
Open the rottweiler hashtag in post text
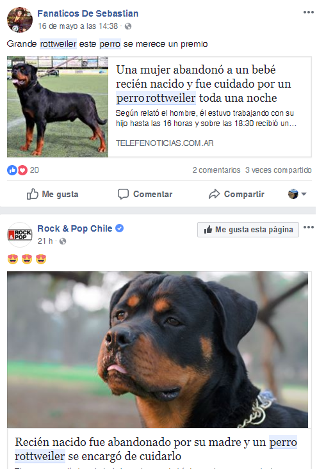click(x=58, y=44)
